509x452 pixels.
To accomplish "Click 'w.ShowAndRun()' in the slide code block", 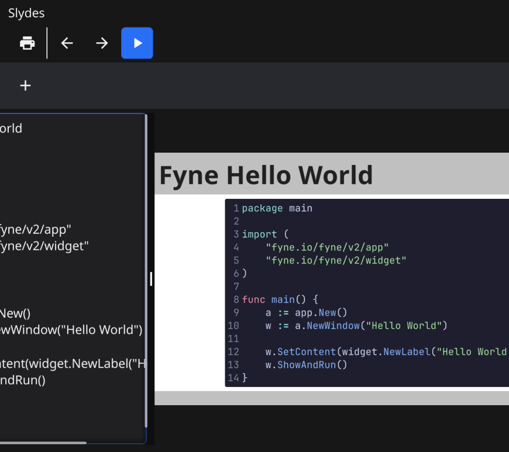I will 306,365.
